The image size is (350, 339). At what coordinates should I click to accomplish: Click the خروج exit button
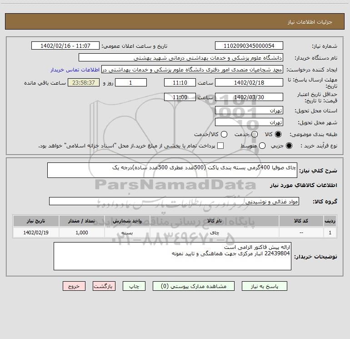(x=74, y=286)
